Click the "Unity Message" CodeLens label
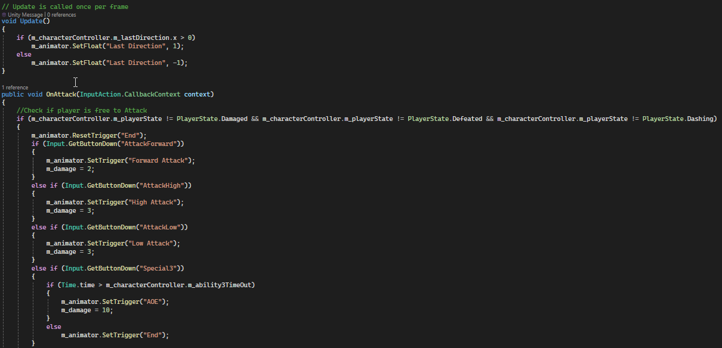 (26, 14)
